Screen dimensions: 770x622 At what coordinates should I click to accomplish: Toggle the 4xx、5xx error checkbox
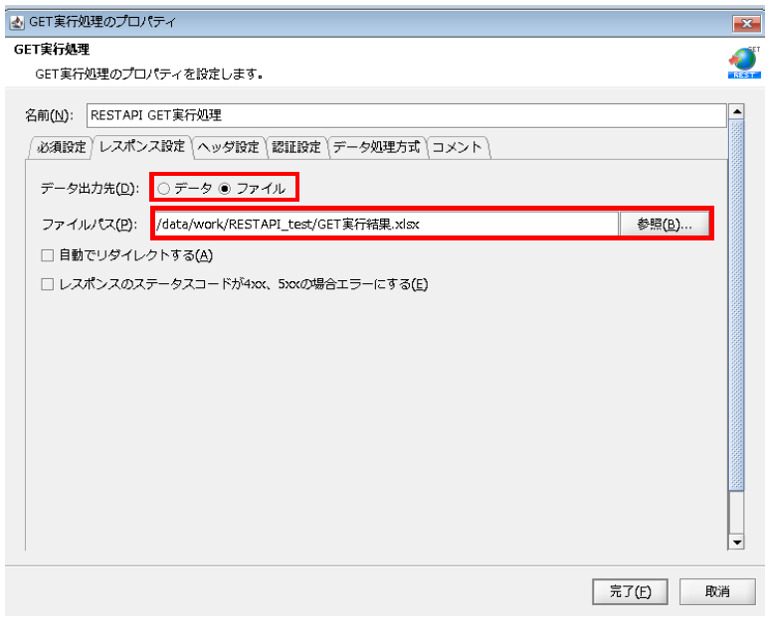pyautogui.click(x=47, y=285)
